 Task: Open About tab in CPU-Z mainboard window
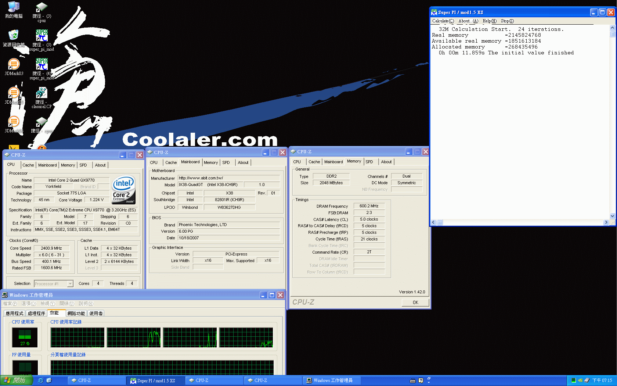(x=243, y=162)
